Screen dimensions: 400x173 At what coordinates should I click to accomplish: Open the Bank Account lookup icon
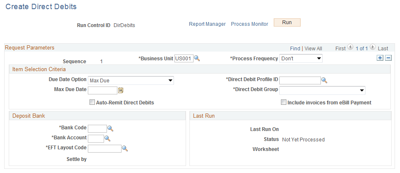click(107, 138)
